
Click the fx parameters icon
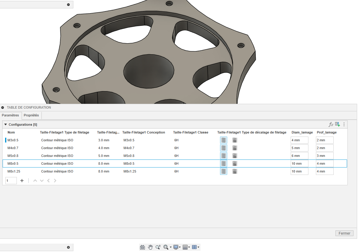coord(331,124)
